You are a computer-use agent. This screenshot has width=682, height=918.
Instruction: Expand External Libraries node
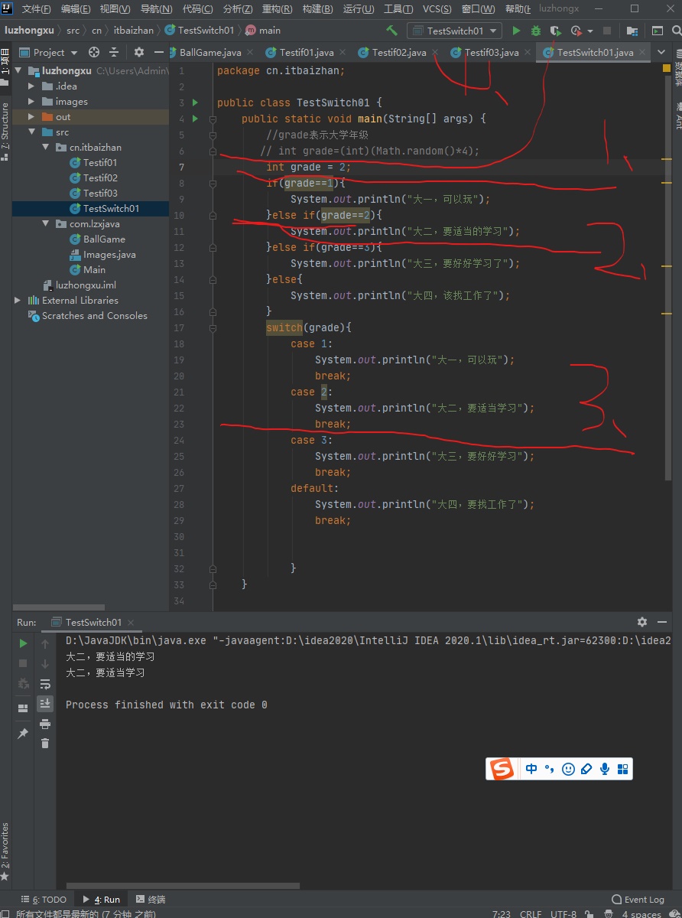click(x=18, y=301)
